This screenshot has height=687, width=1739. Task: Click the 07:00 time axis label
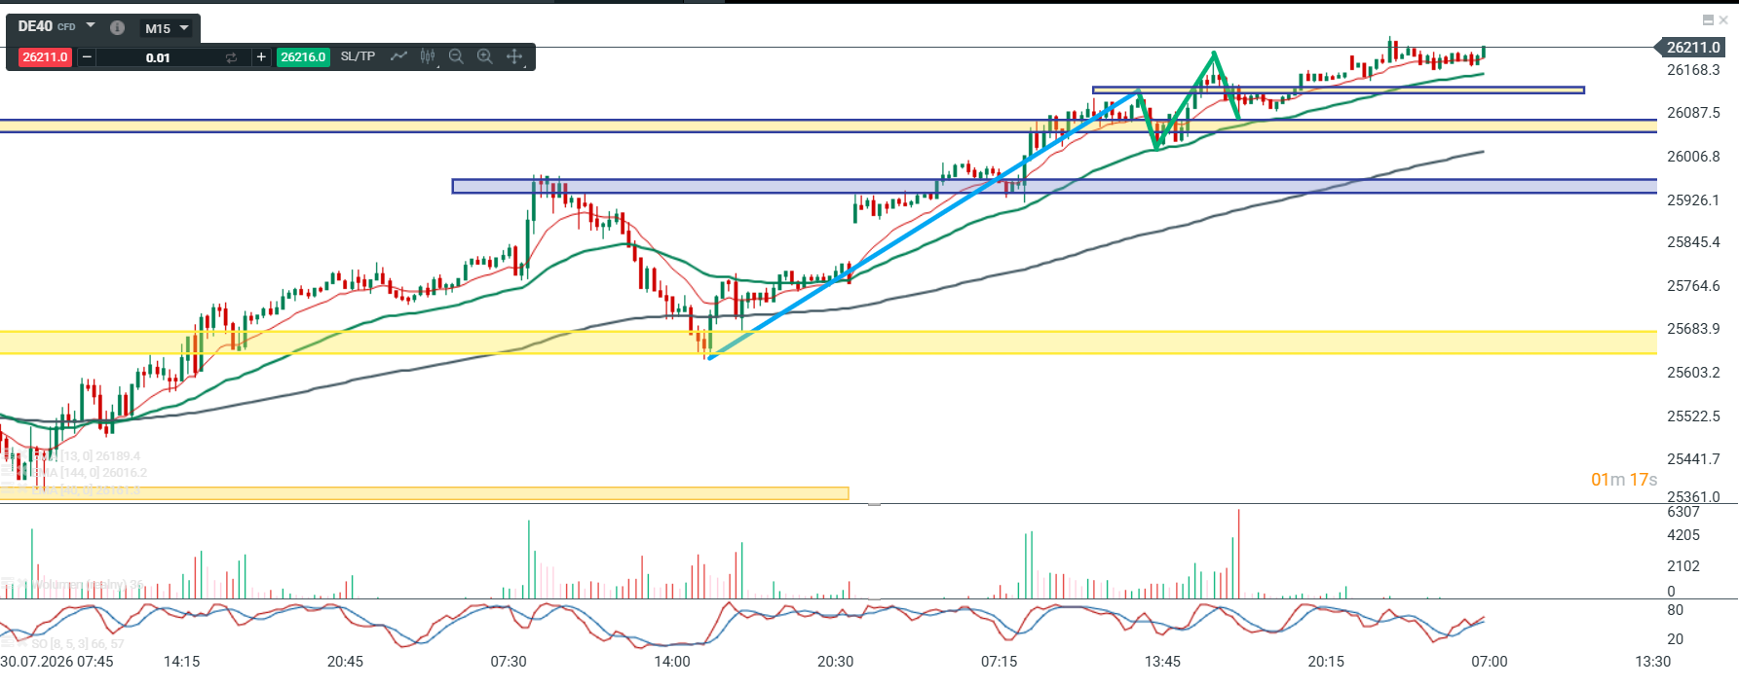(1490, 662)
